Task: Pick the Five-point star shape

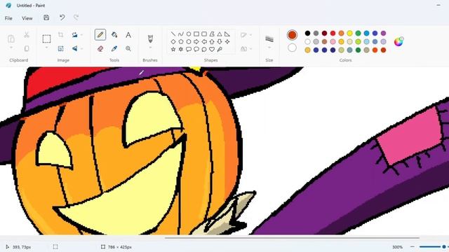Action: (x=173, y=49)
